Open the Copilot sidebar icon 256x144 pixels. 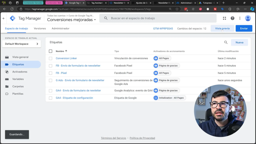(252, 9)
